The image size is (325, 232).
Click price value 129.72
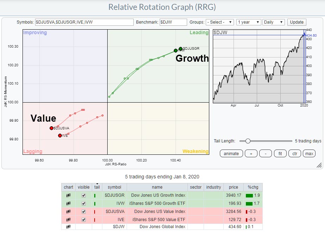pyautogui.click(x=235, y=220)
